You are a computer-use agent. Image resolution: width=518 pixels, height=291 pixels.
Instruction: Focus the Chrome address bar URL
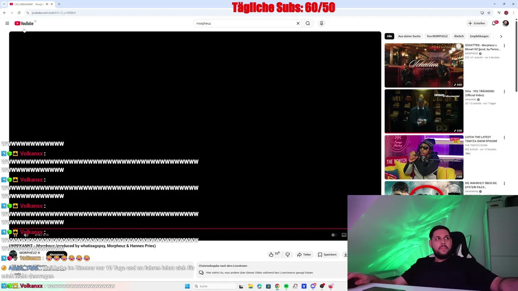54,13
